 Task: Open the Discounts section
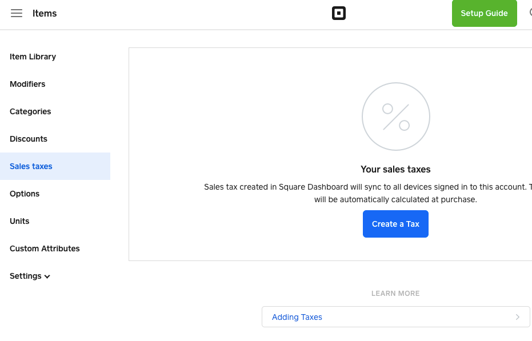29,139
